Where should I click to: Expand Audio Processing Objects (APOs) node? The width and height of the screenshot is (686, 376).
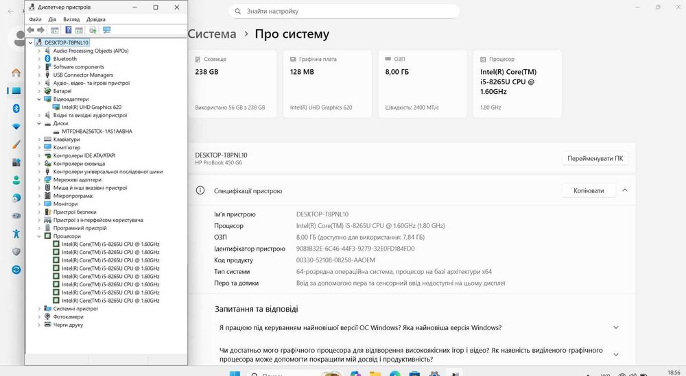(39, 51)
